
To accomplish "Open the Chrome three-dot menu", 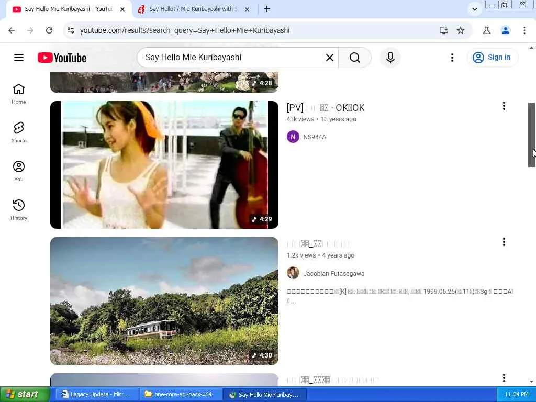I will point(524,30).
